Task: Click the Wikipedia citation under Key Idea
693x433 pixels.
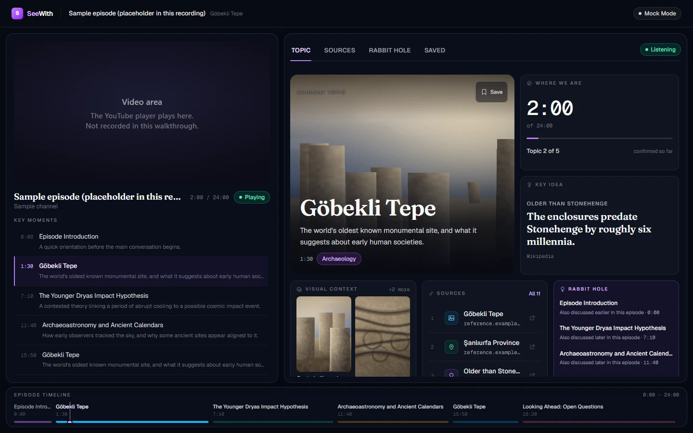Action: click(540, 256)
